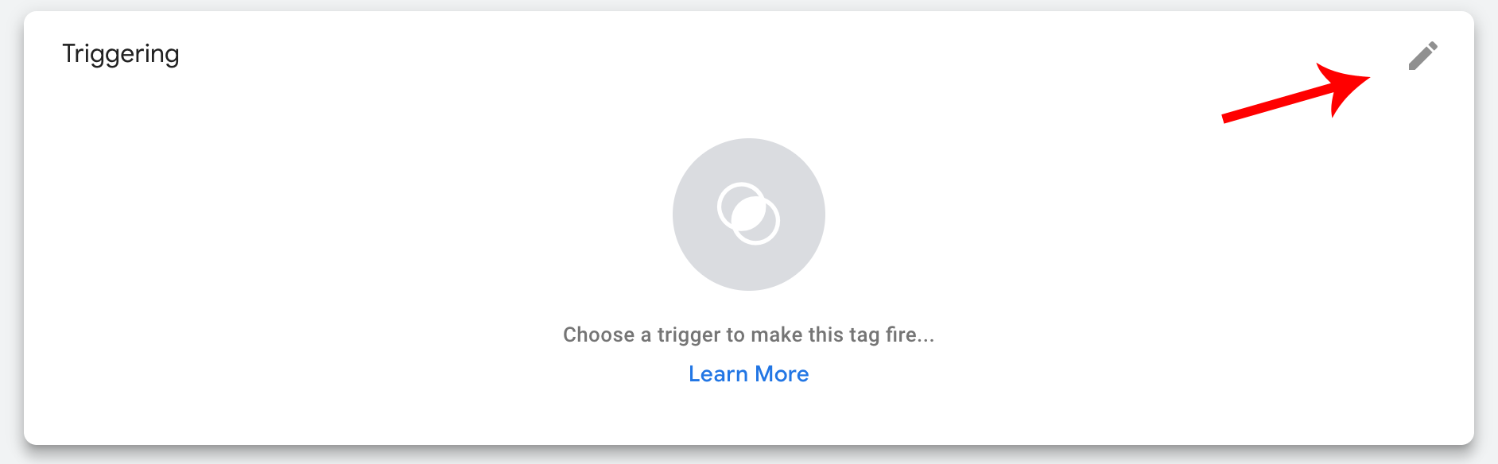Click the 'Choose a trigger to make this tag fire' text
1498x464 pixels.
pyautogui.click(x=748, y=334)
